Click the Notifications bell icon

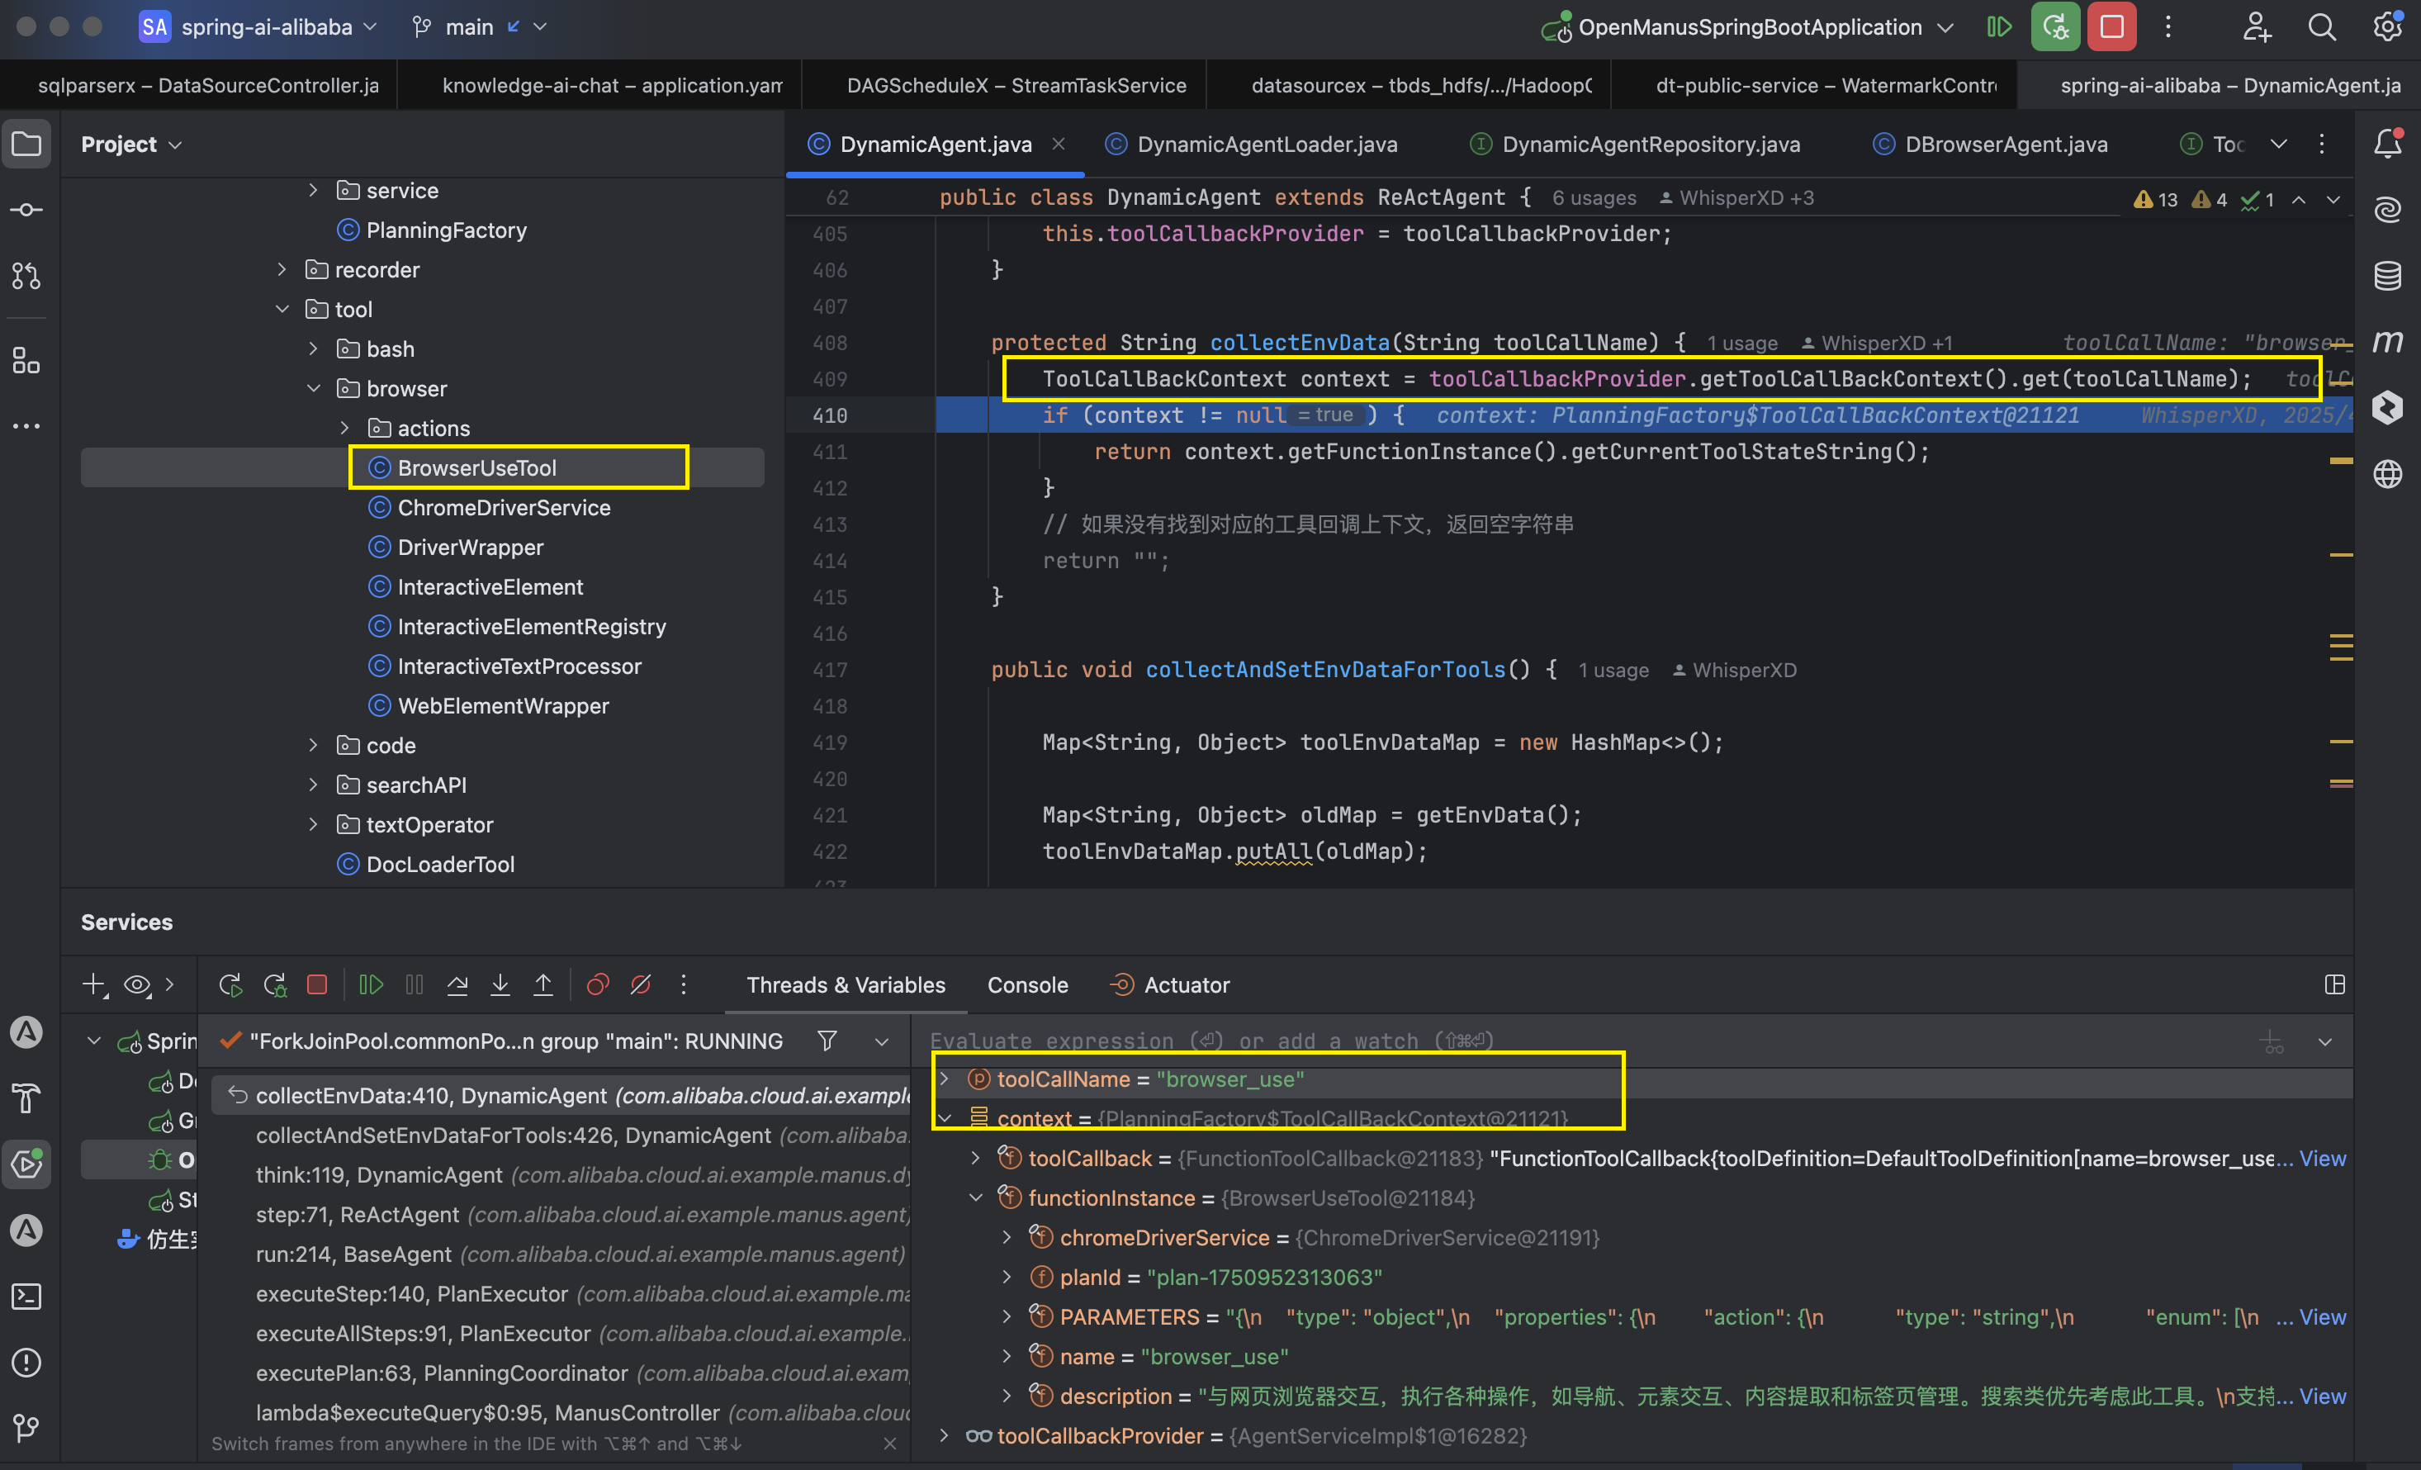[x=2388, y=145]
